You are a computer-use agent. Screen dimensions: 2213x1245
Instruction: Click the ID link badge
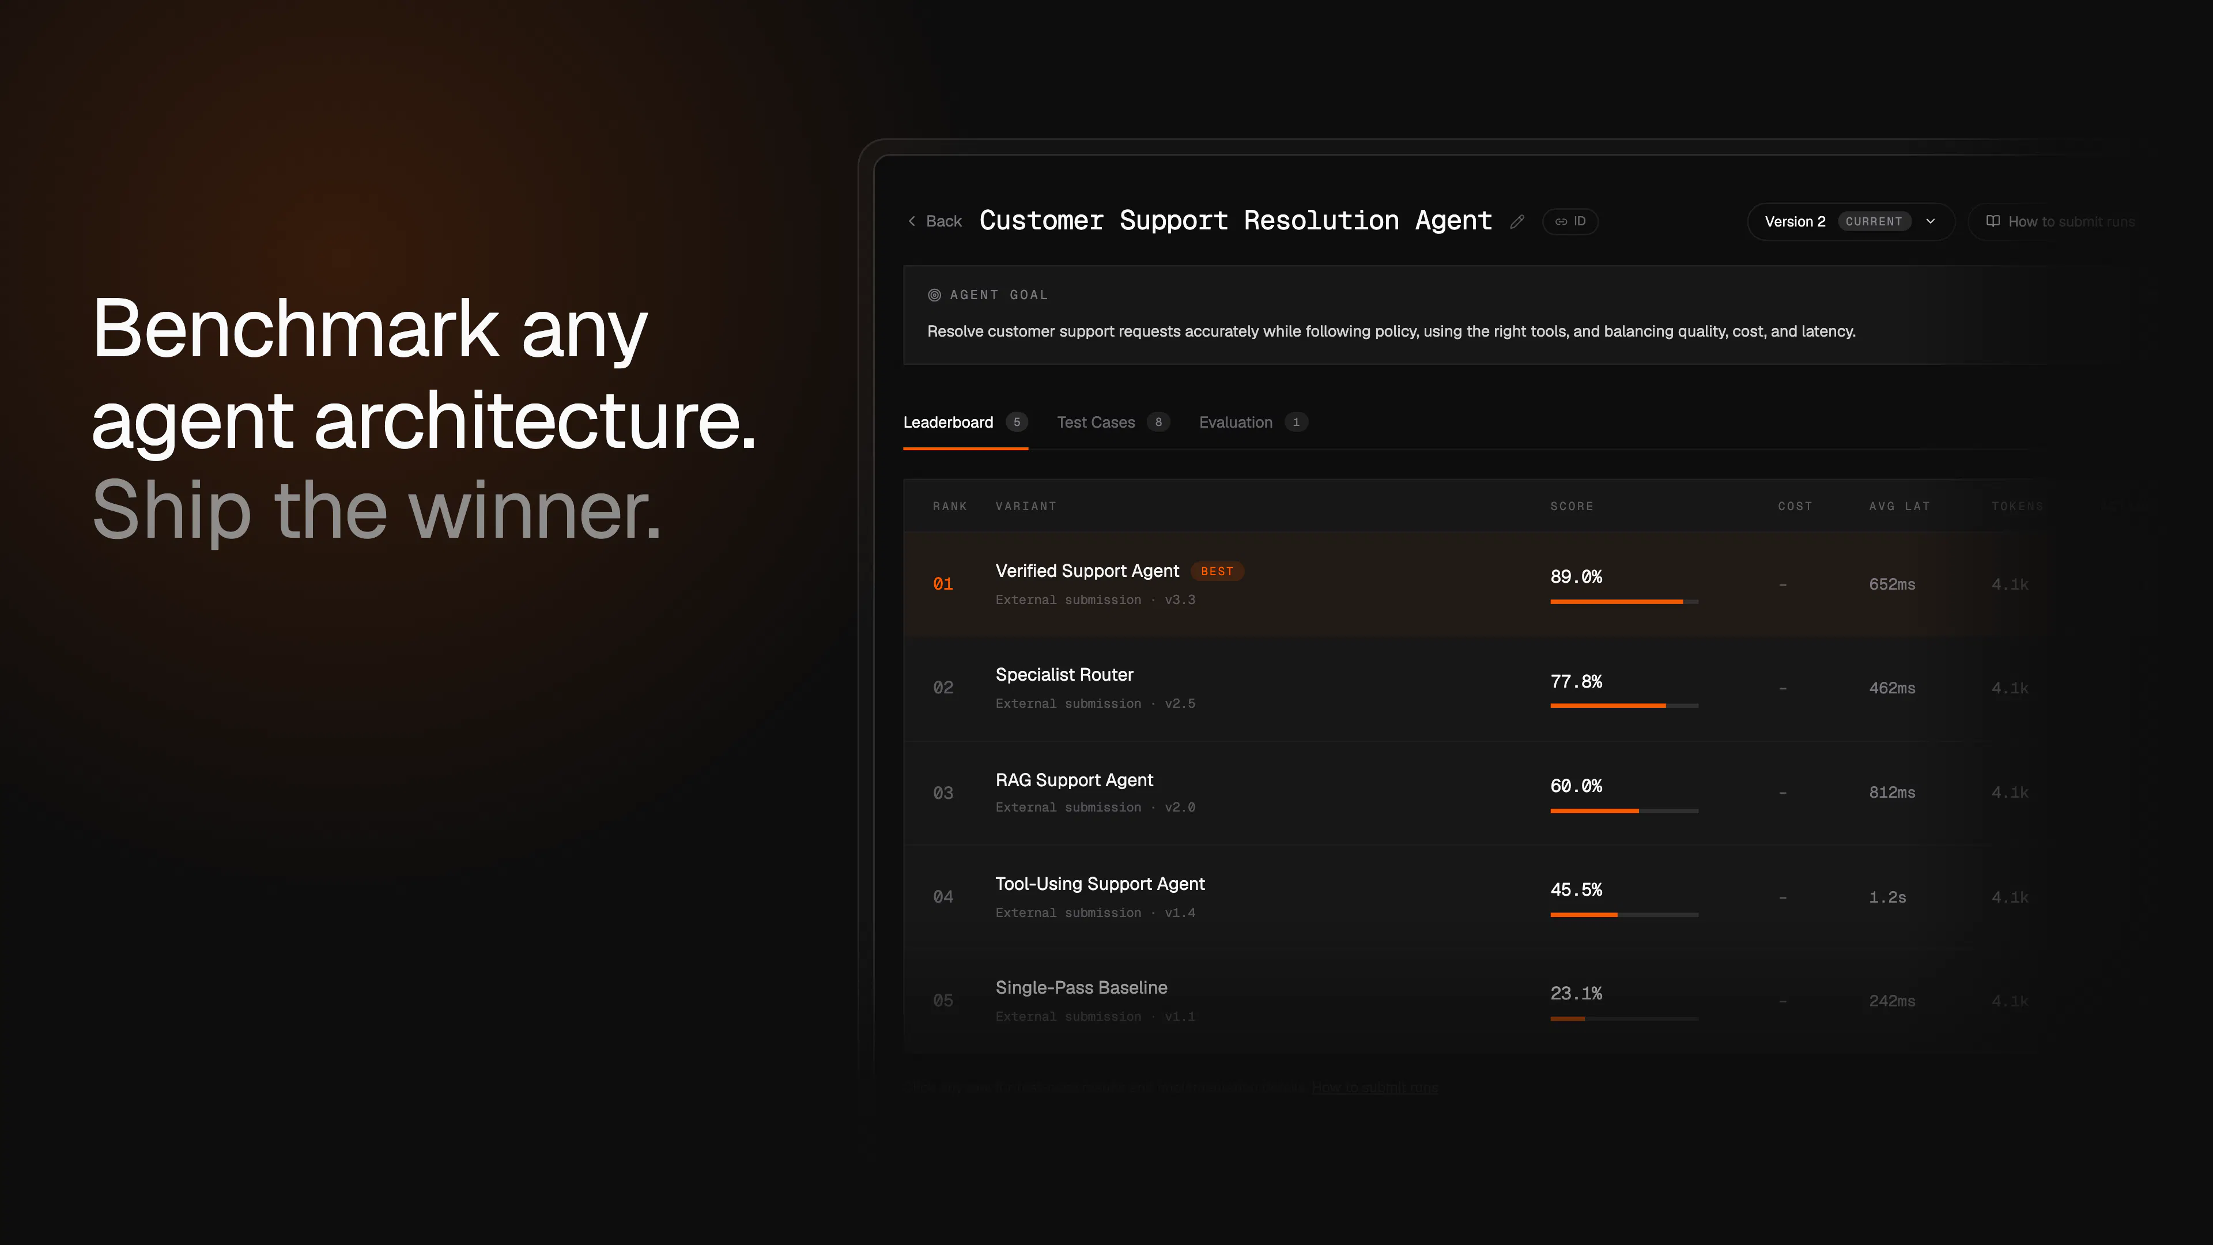(1570, 222)
